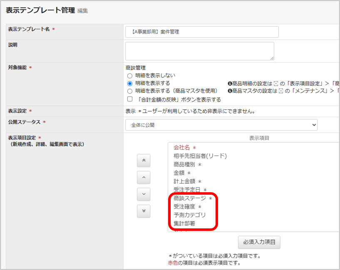Click the move-to-top double chevron button
This screenshot has width=340, height=270.
[144, 161]
